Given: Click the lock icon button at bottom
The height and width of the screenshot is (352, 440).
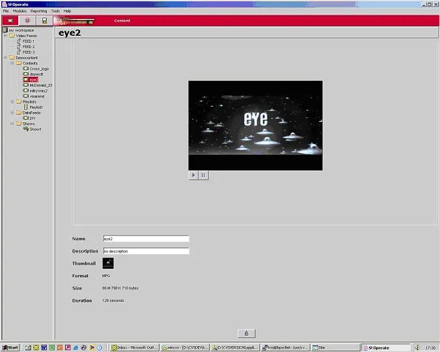Looking at the screenshot, I should (x=246, y=333).
